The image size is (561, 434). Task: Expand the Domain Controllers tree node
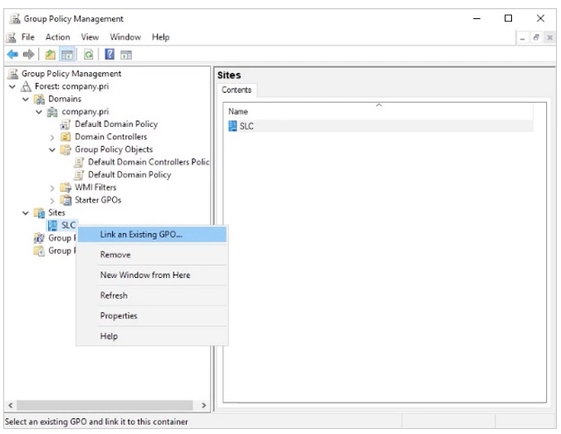click(x=52, y=137)
